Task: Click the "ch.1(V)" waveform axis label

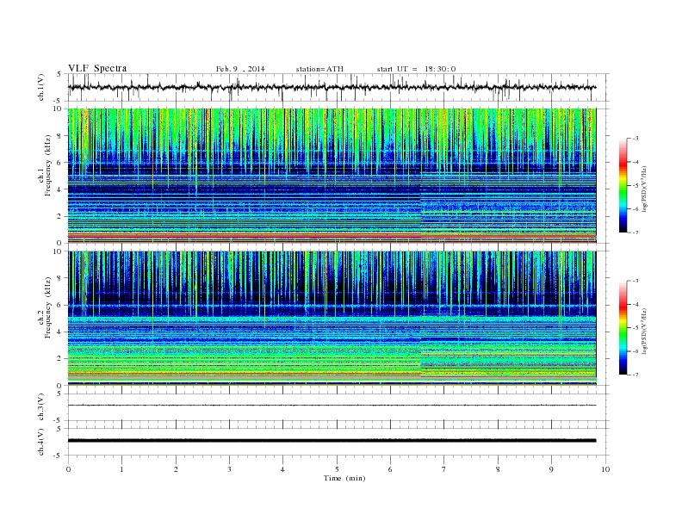Action: (x=41, y=87)
